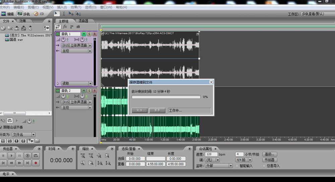Click 高级... button in session properties
Viewport: 335px width, 182px height.
270,154
